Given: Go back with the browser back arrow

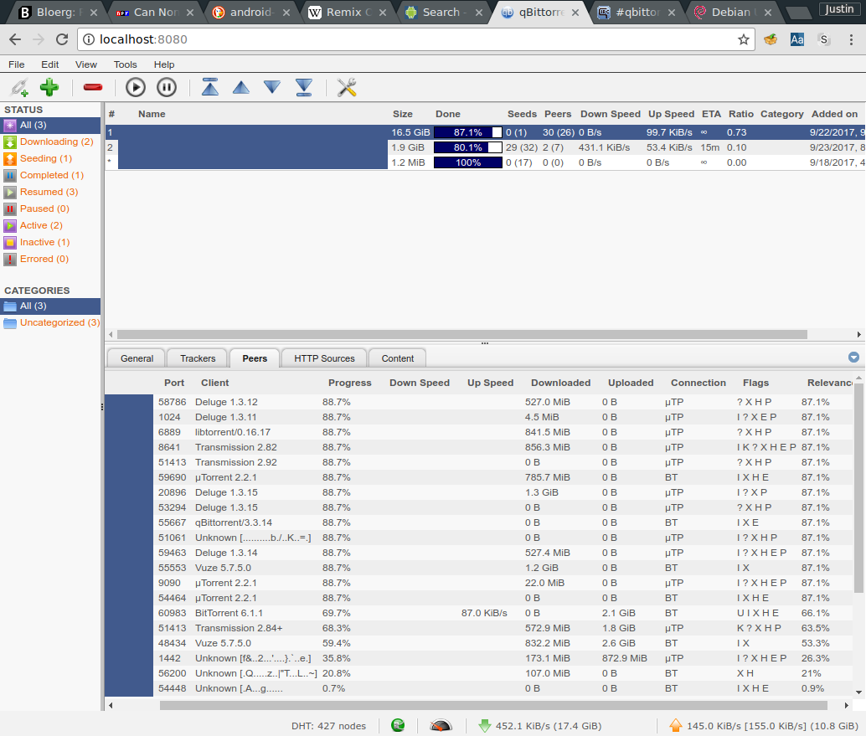Looking at the screenshot, I should pos(15,39).
